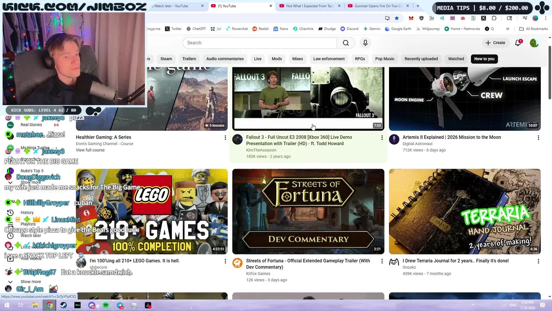Open the Gemini bookmark
Viewport: 552px width, 311px height.
372,29
